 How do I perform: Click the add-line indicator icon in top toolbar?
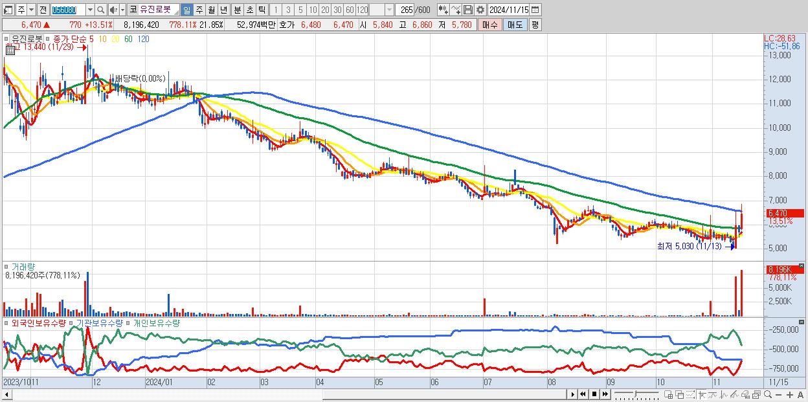[456, 10]
